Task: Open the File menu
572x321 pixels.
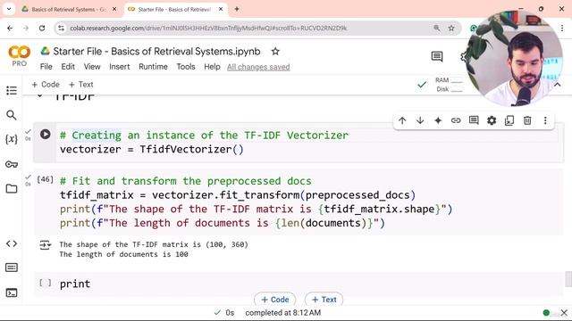Action: coord(46,67)
